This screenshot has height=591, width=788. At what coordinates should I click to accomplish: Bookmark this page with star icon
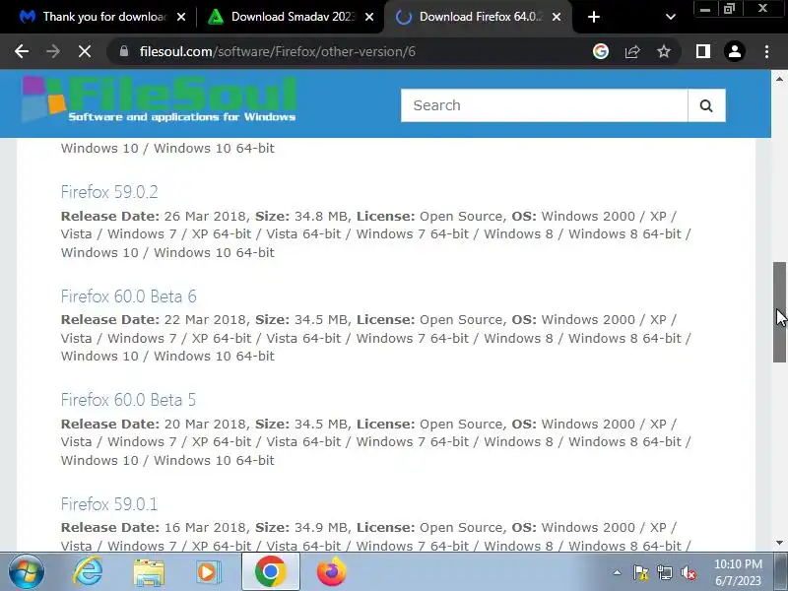(664, 51)
